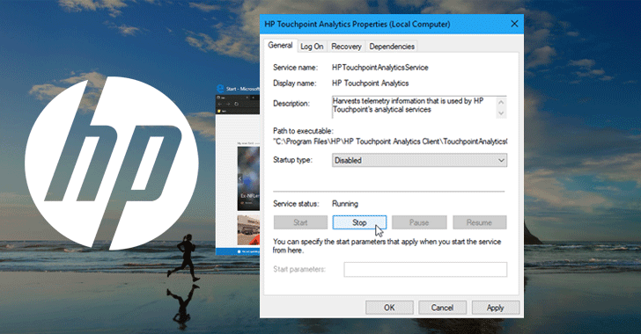Click the grayed-out Pause button
This screenshot has height=334, width=641.
[419, 222]
